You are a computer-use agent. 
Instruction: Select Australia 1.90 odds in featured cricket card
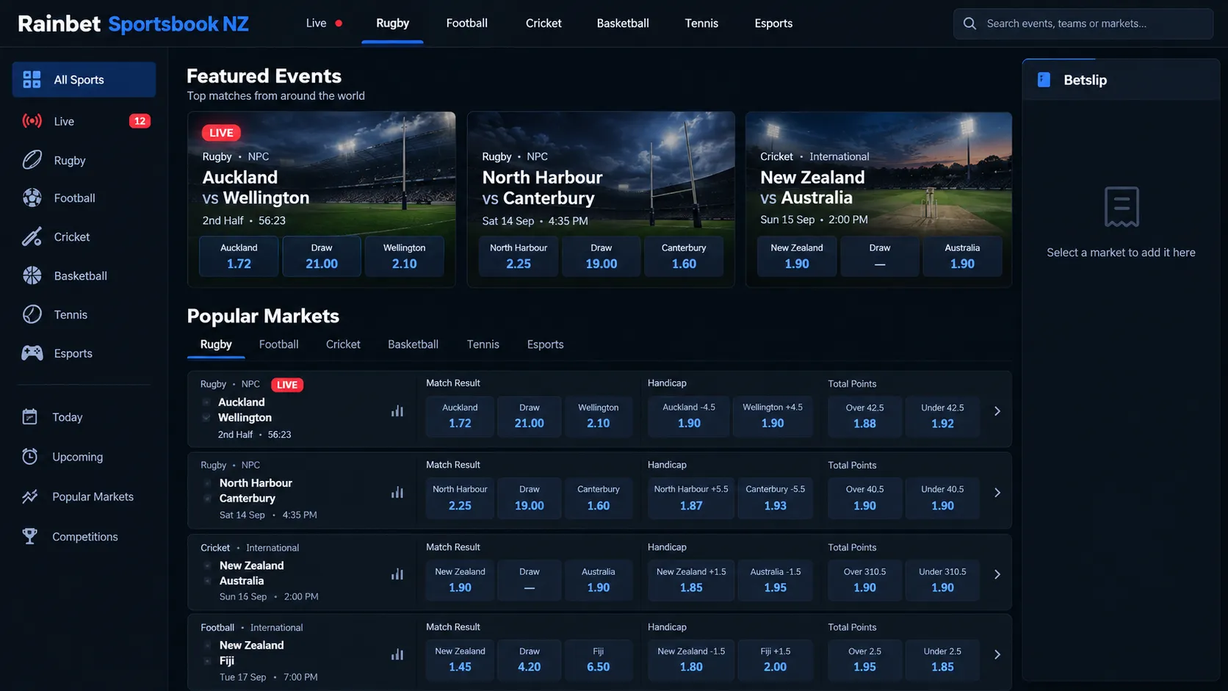pyautogui.click(x=962, y=256)
